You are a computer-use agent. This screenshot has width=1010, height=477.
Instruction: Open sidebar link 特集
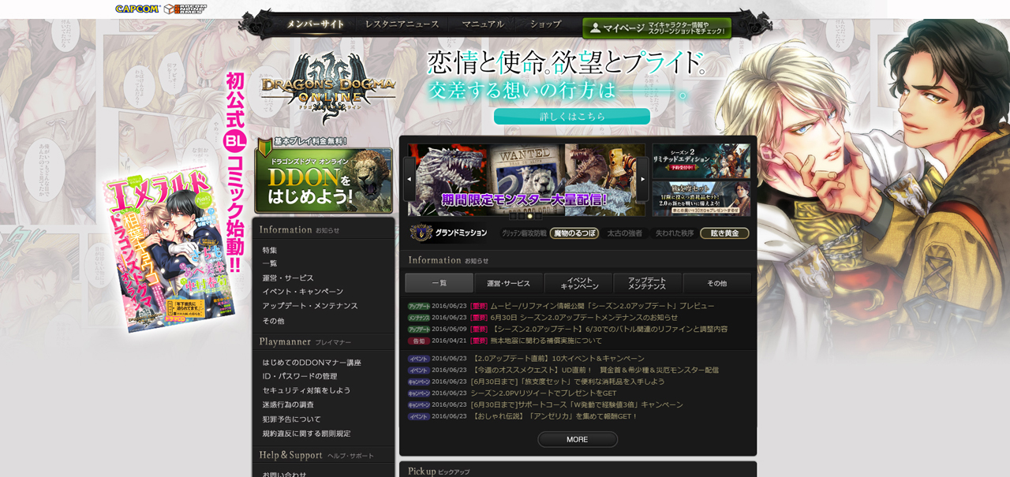tap(270, 250)
